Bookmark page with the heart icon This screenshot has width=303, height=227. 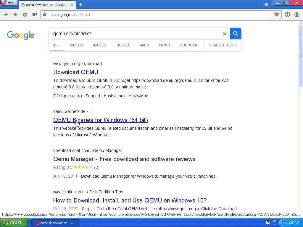[277, 14]
